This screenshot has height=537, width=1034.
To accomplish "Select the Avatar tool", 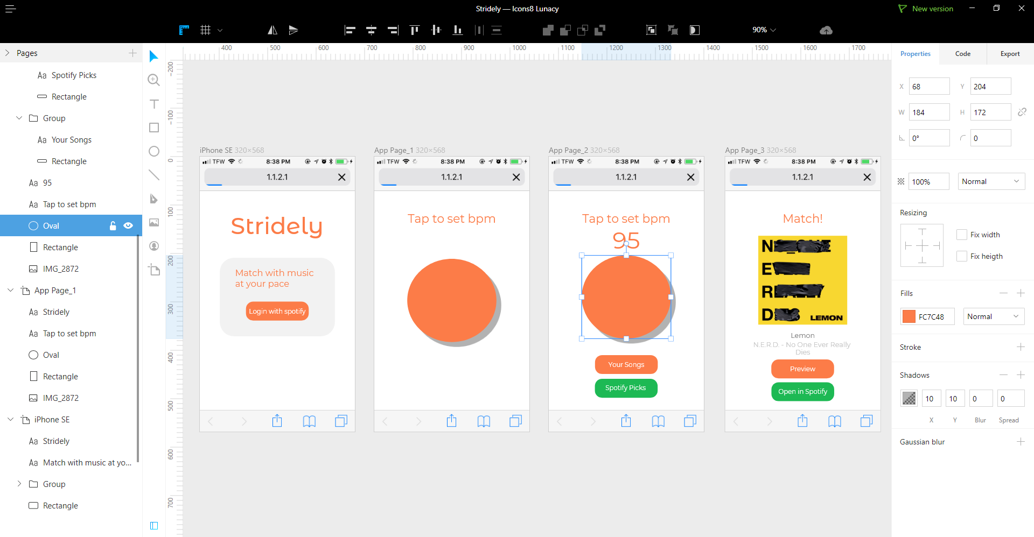I will 154,246.
